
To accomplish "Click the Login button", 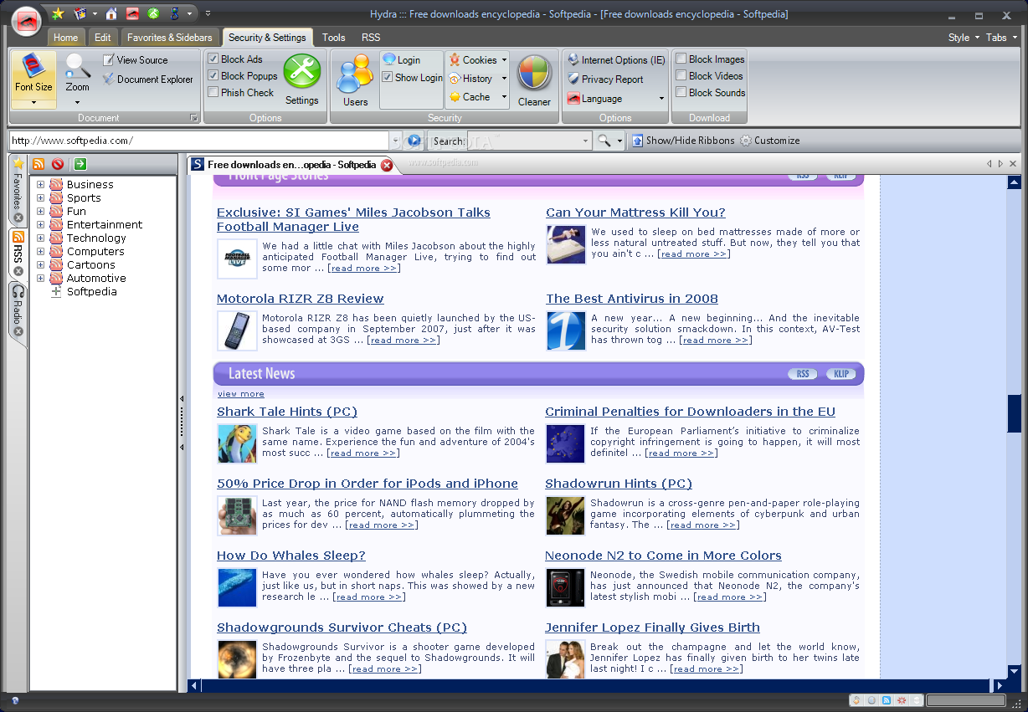I will [x=401, y=60].
